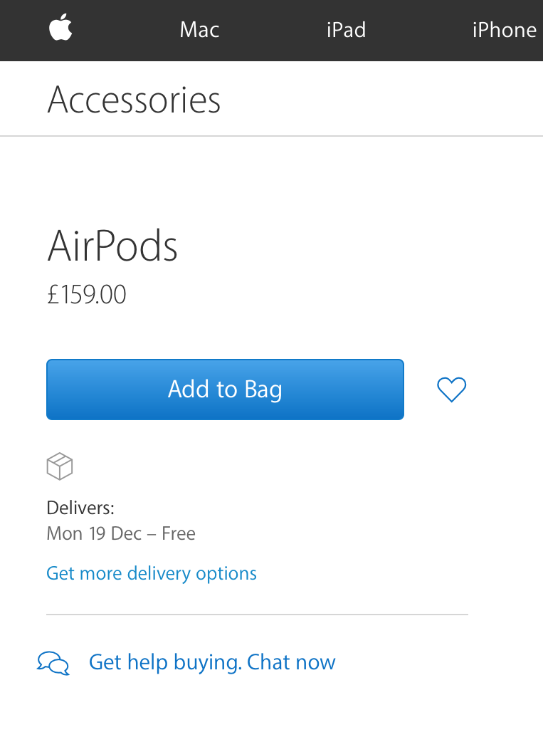Screen dimensions: 543x742
Task: Select the Accessories page heading
Action: click(134, 100)
